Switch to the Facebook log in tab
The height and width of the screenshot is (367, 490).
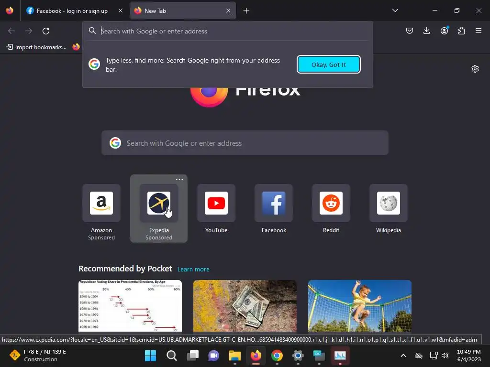(72, 11)
